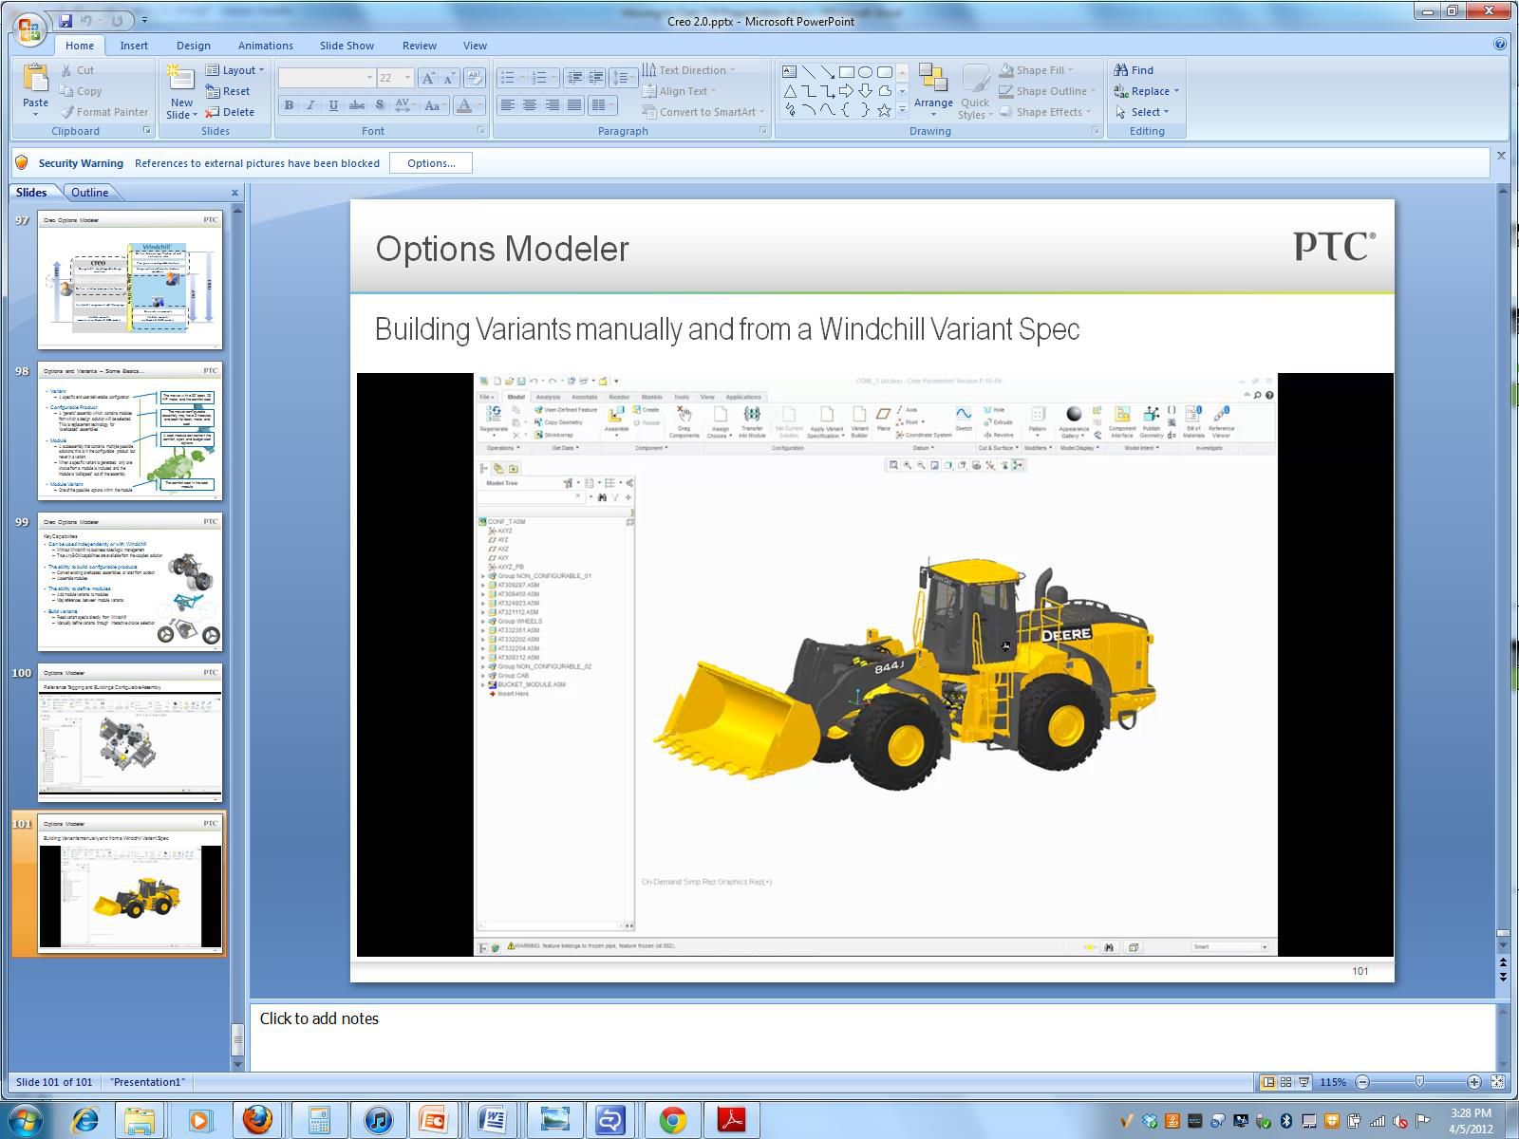Open the Design ribbon tab
The width and height of the screenshot is (1519, 1139).
point(193,46)
